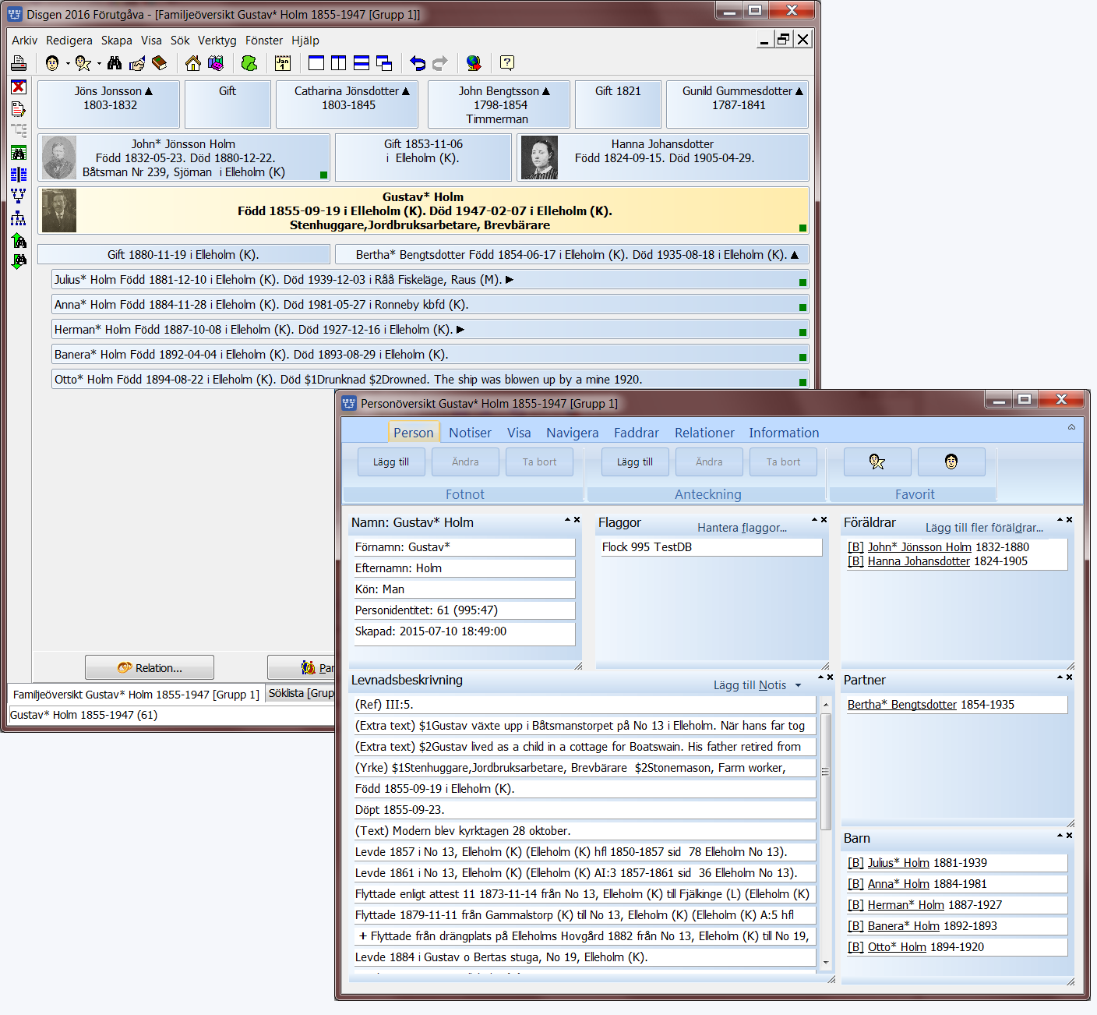Click the printer icon in Disgen toolbar
1097x1015 pixels.
tap(19, 63)
